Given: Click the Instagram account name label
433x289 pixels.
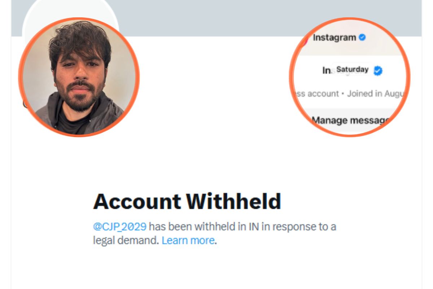Looking at the screenshot, I should coord(334,37).
